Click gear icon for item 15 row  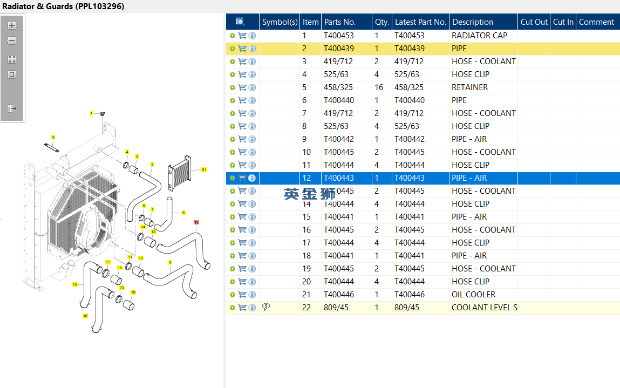click(233, 217)
